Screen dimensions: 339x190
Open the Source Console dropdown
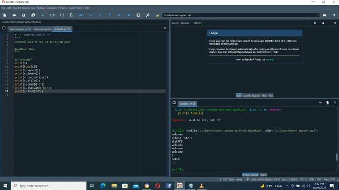tap(186, 23)
